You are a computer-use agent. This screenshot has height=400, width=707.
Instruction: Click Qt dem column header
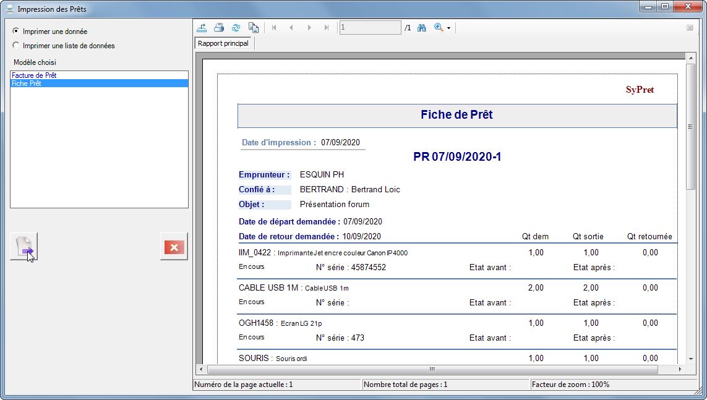(x=535, y=237)
